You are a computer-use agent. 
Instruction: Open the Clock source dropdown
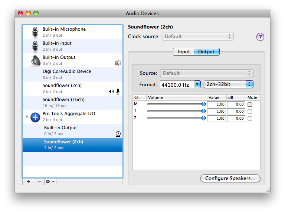197,36
